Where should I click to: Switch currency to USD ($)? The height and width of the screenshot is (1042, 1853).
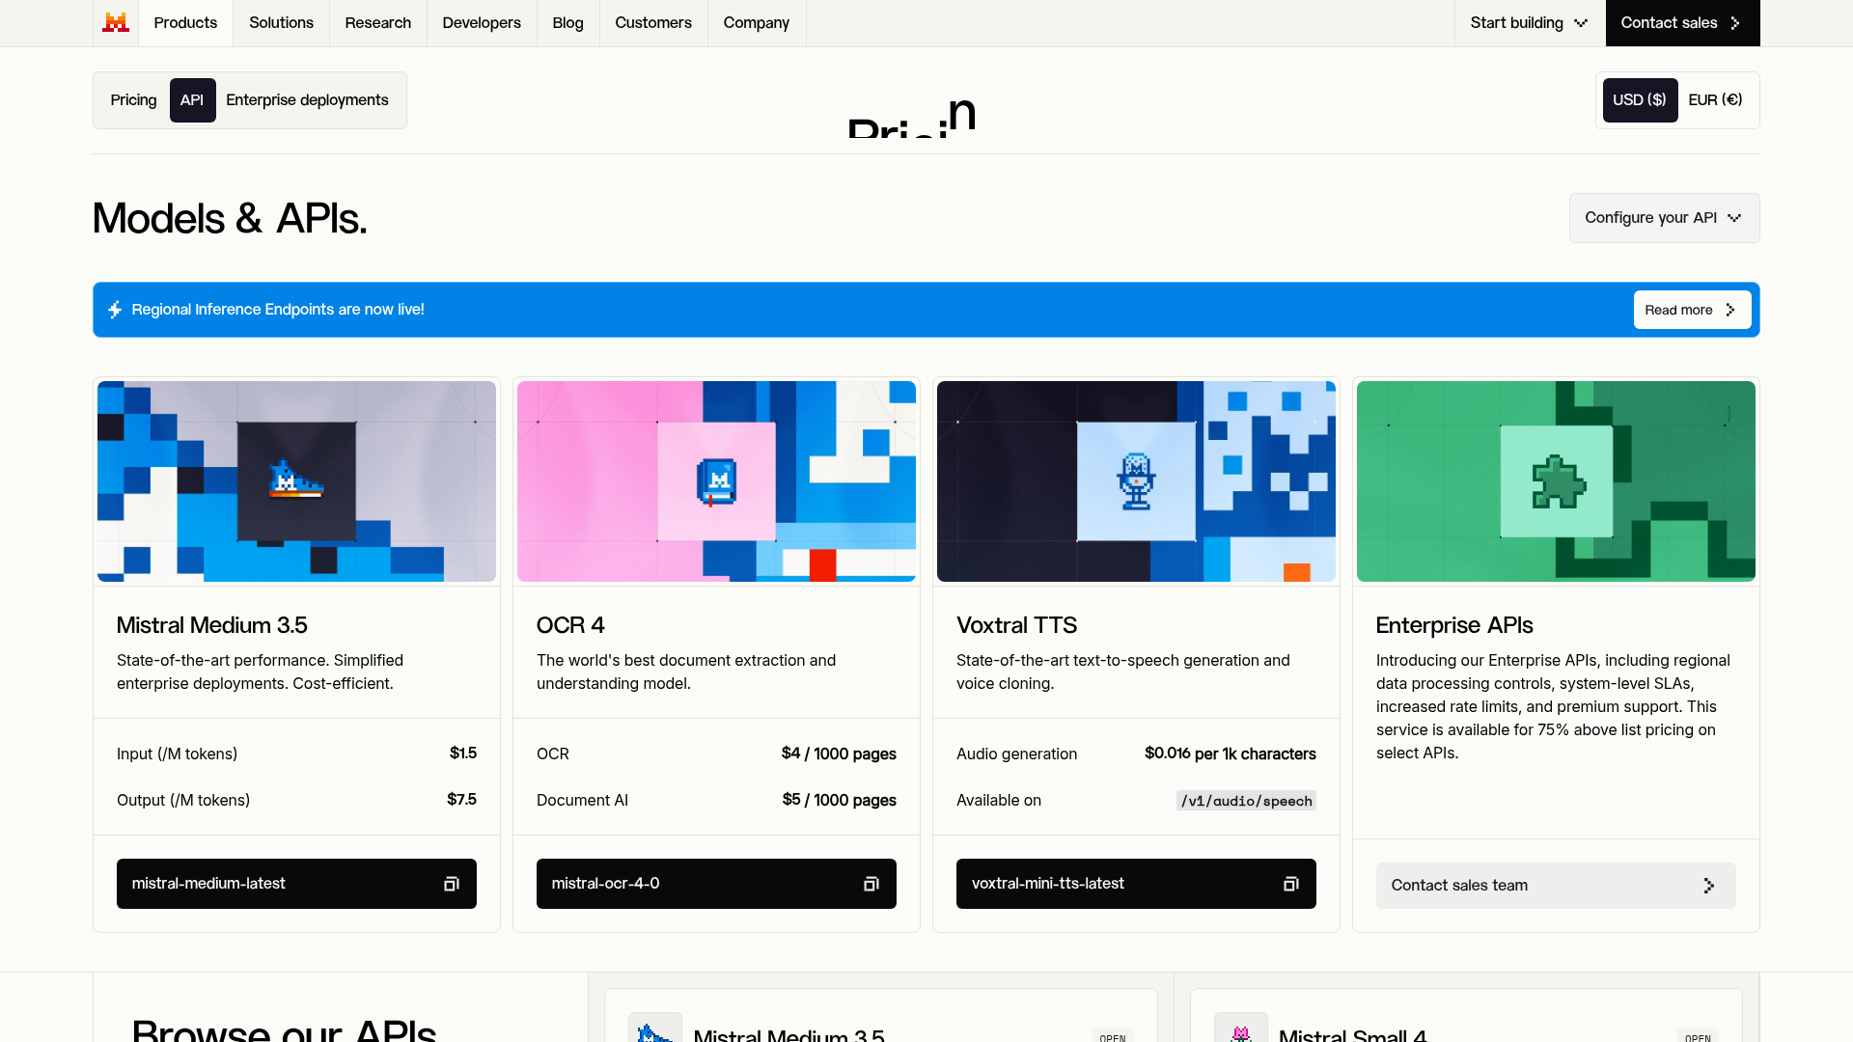[1640, 100]
